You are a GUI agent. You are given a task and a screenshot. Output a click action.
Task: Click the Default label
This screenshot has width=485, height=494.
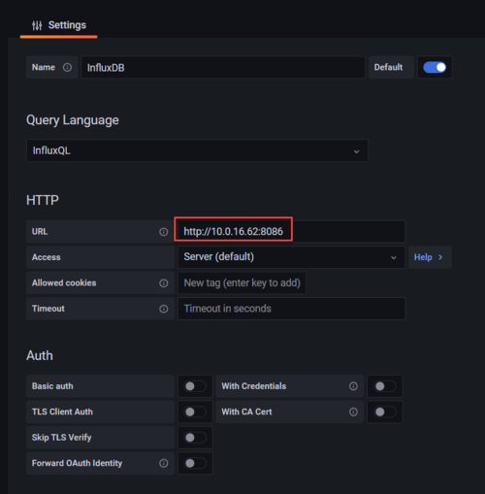point(388,67)
